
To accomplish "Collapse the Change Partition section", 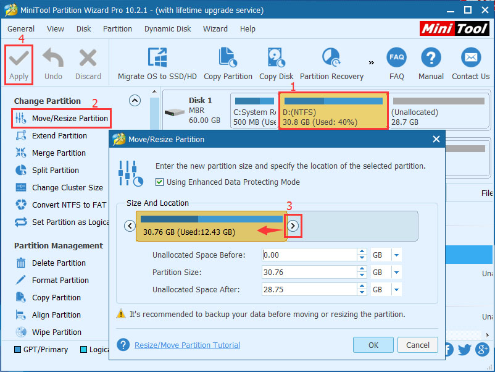I will (x=135, y=101).
